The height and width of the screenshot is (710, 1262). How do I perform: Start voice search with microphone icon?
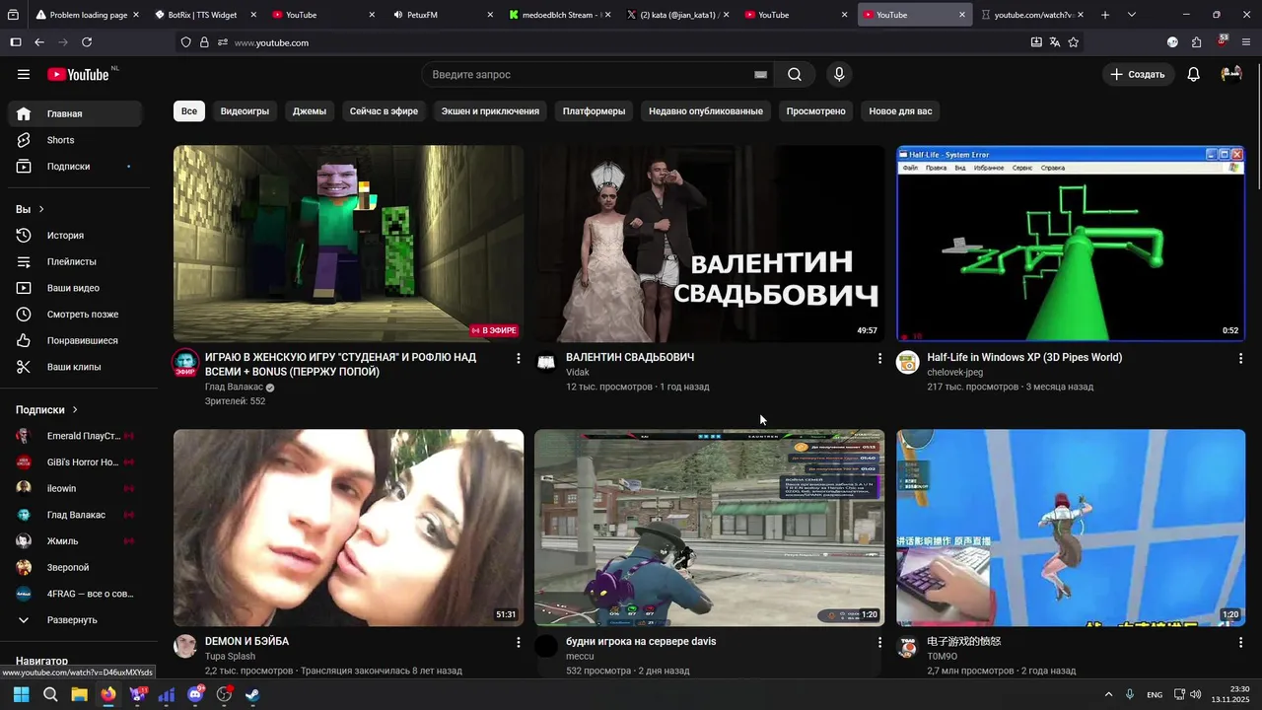pos(839,74)
